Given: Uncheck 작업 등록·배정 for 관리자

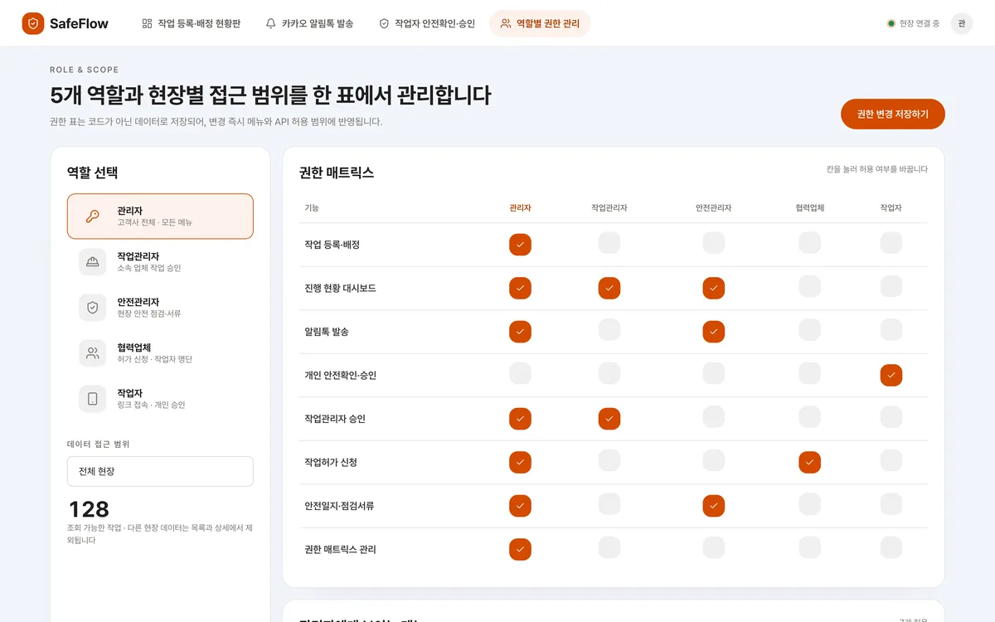Looking at the screenshot, I should point(520,245).
